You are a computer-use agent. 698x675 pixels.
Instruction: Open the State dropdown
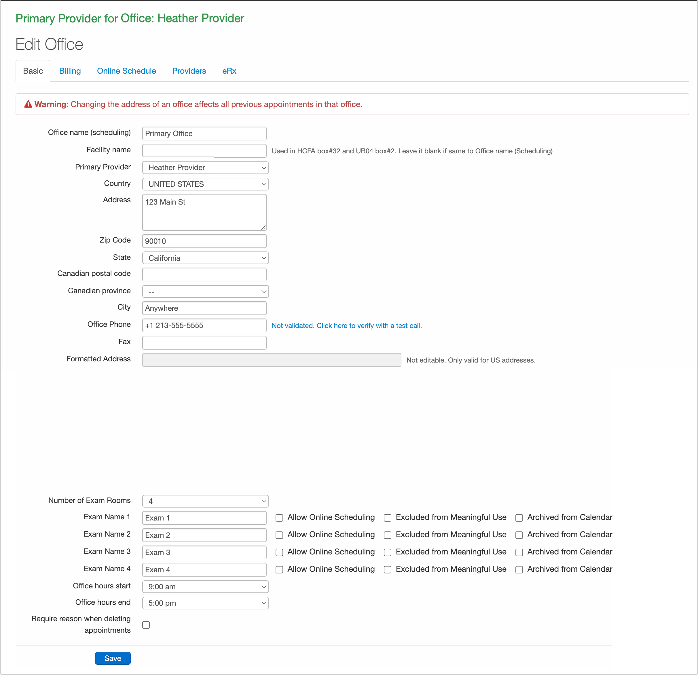coord(205,258)
